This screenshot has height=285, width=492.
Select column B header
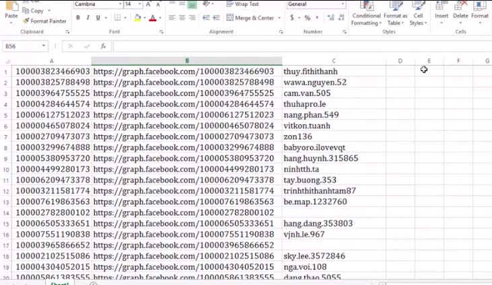(187, 60)
